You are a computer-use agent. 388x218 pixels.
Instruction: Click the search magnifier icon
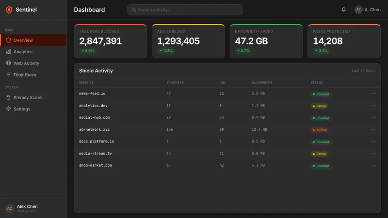point(134,10)
